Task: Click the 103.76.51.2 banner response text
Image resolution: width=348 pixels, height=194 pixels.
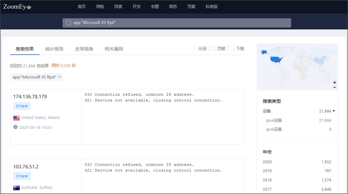Action: pos(153,168)
